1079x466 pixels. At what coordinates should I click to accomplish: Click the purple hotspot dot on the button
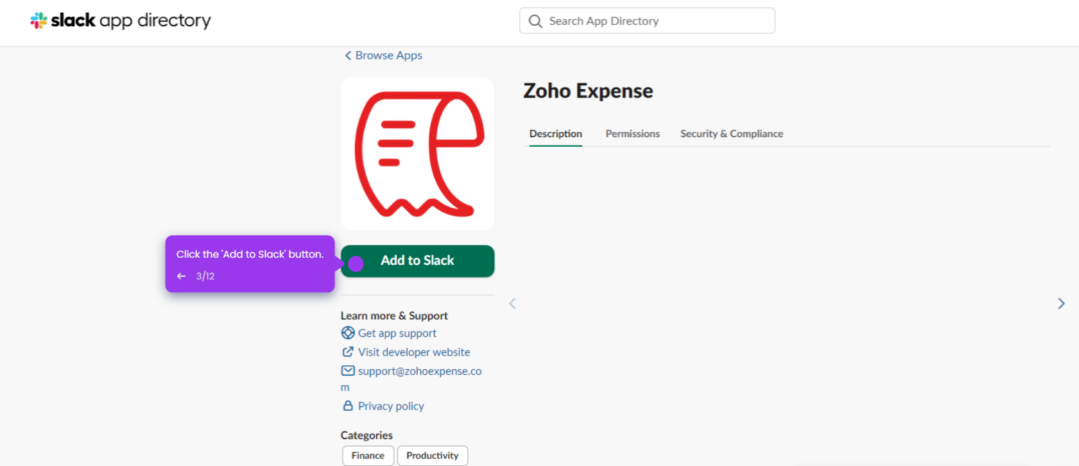pyautogui.click(x=356, y=263)
